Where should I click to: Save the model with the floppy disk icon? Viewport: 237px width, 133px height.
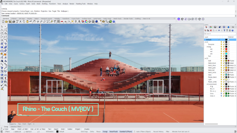[10, 22]
